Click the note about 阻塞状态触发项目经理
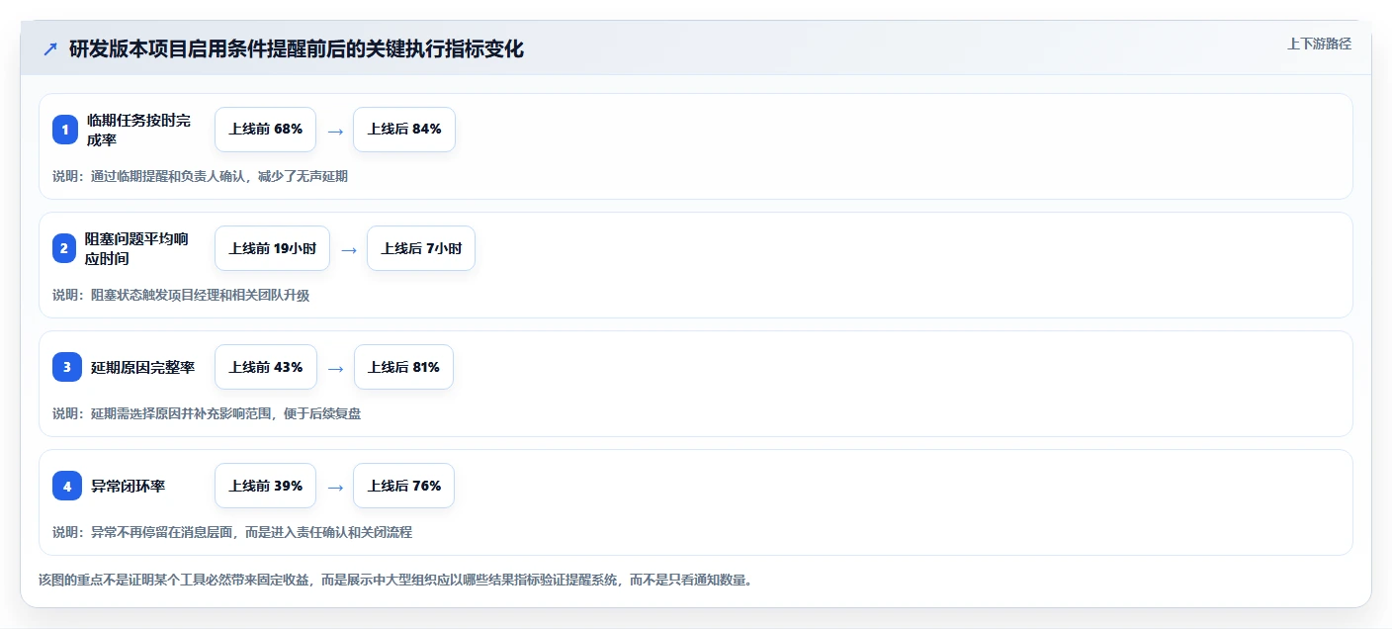1392x629 pixels. pyautogui.click(x=181, y=295)
